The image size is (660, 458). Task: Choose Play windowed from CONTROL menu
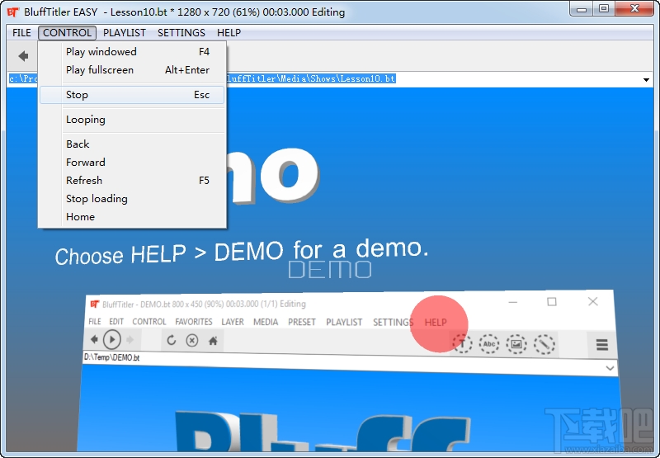pyautogui.click(x=132, y=52)
